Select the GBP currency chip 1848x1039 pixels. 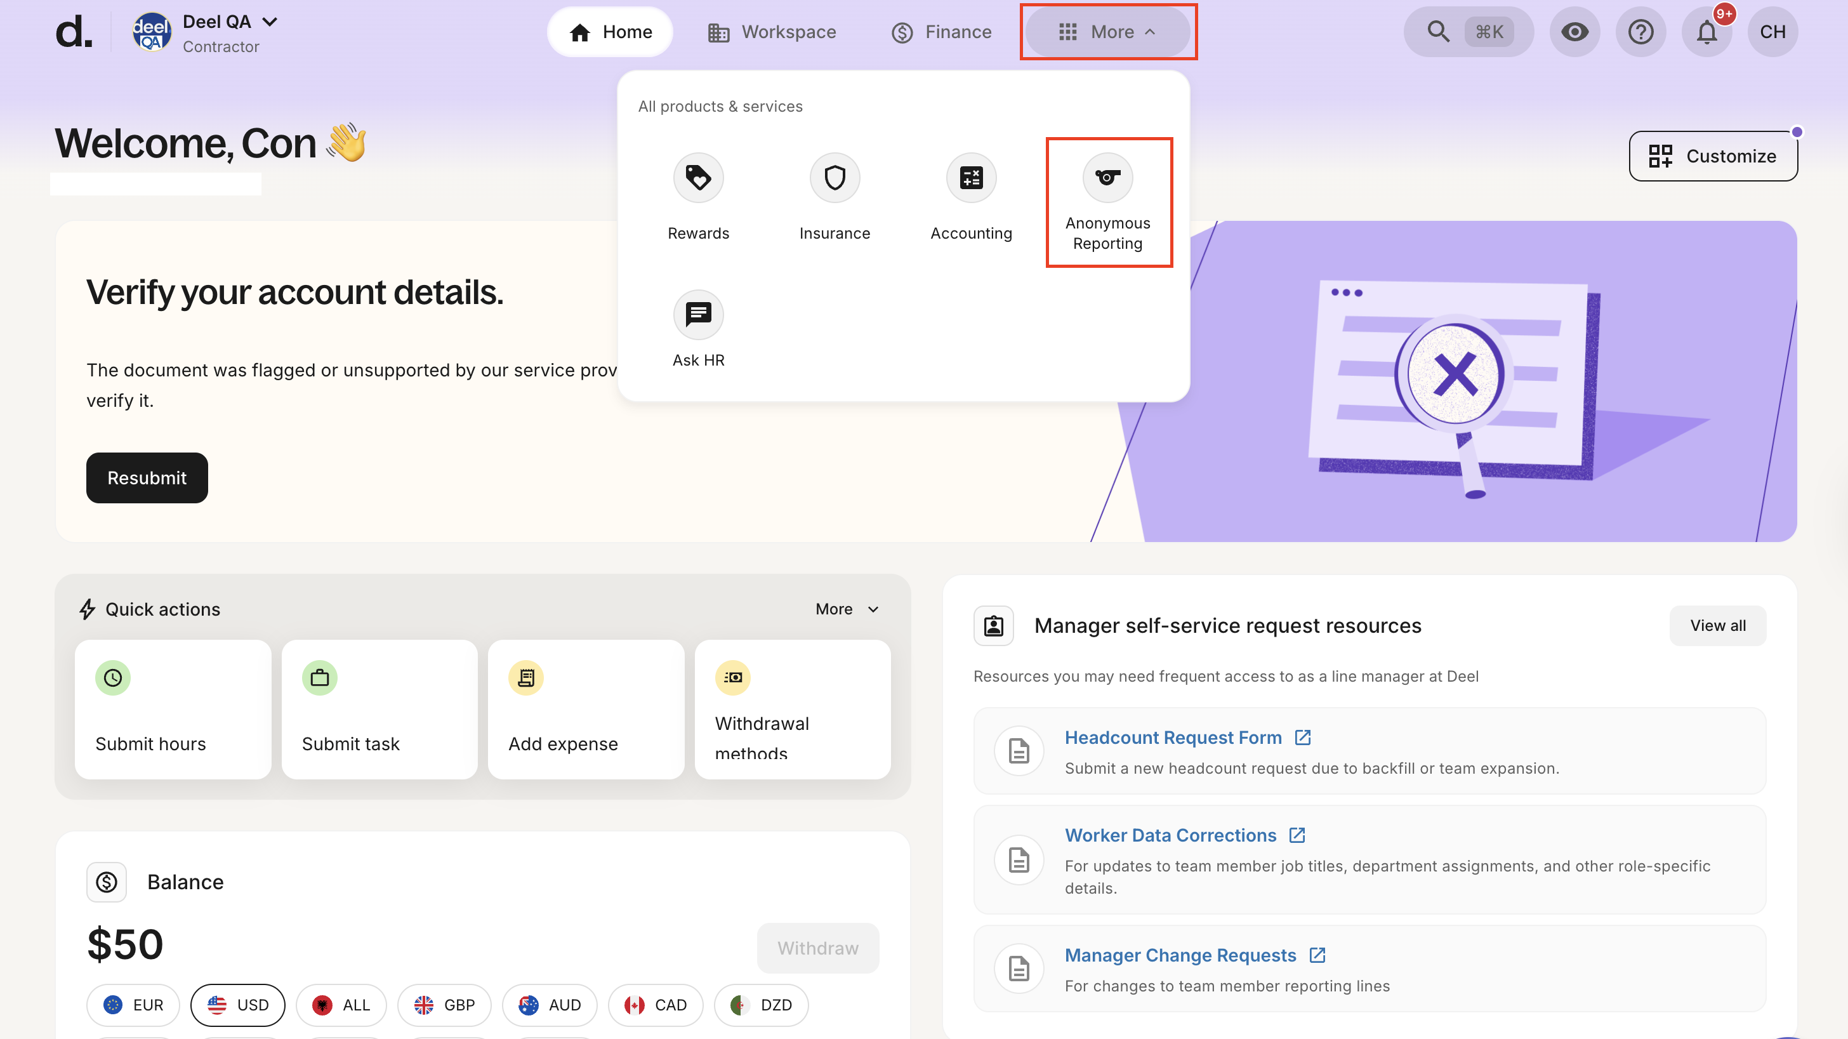pyautogui.click(x=444, y=1004)
